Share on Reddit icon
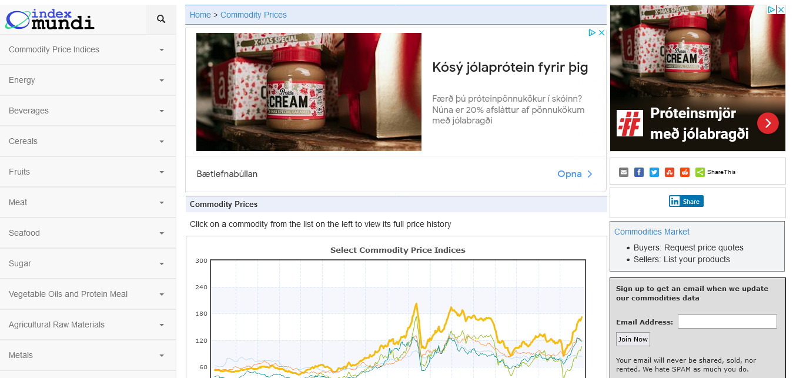This screenshot has height=378, width=803. [685, 172]
